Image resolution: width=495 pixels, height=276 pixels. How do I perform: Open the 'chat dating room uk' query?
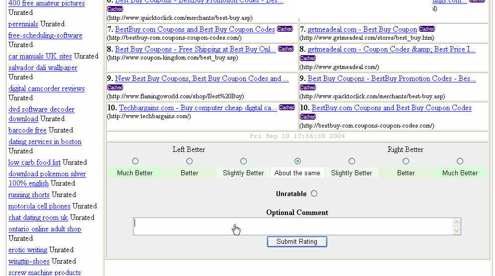[x=38, y=217]
